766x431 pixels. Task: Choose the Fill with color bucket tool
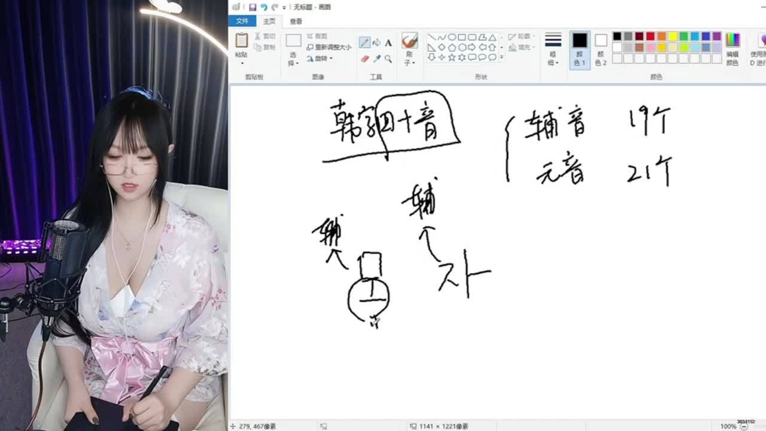coord(376,43)
